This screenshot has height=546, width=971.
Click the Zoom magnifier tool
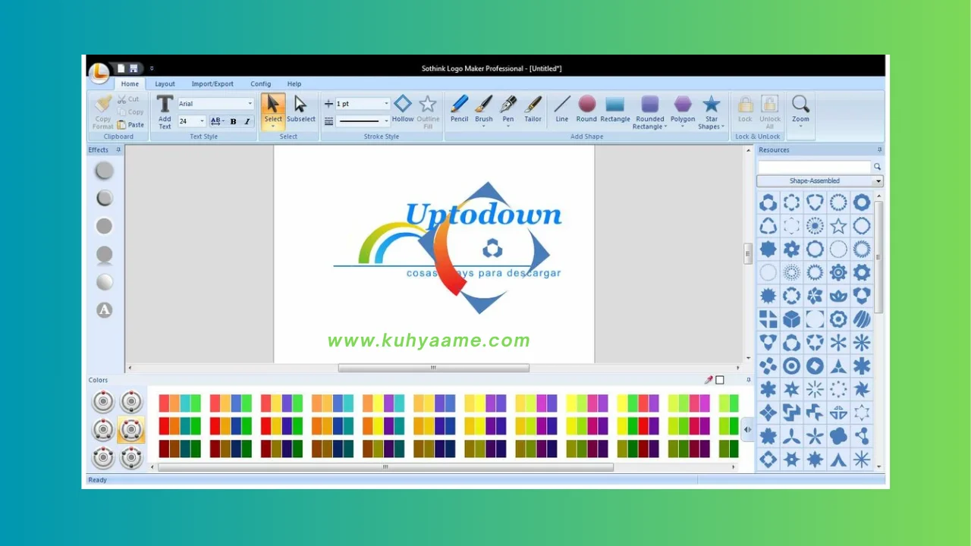click(800, 111)
